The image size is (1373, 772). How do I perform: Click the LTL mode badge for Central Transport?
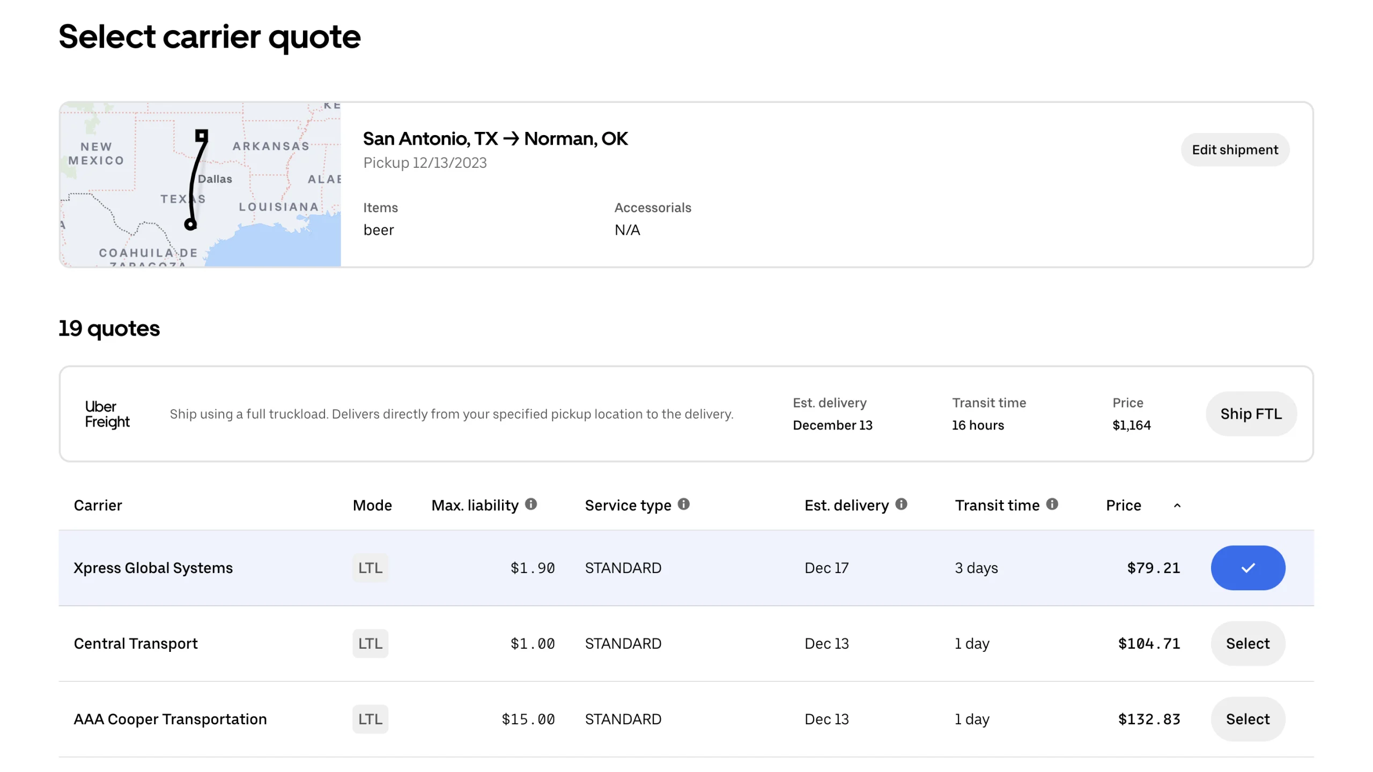tap(370, 643)
